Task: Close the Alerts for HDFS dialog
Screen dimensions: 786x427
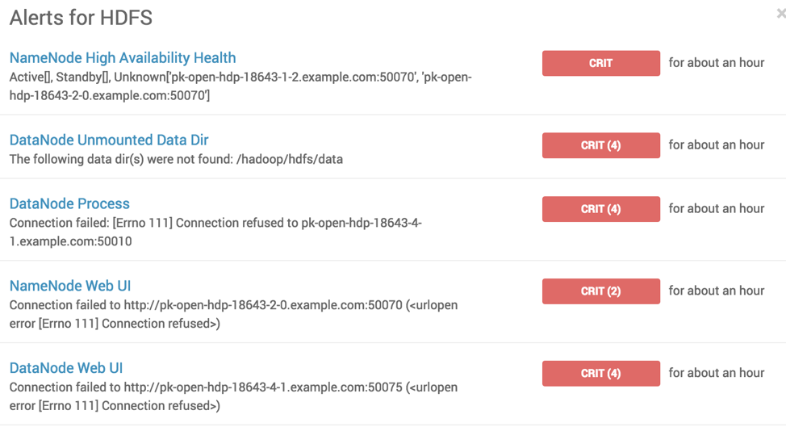Action: coord(780,14)
